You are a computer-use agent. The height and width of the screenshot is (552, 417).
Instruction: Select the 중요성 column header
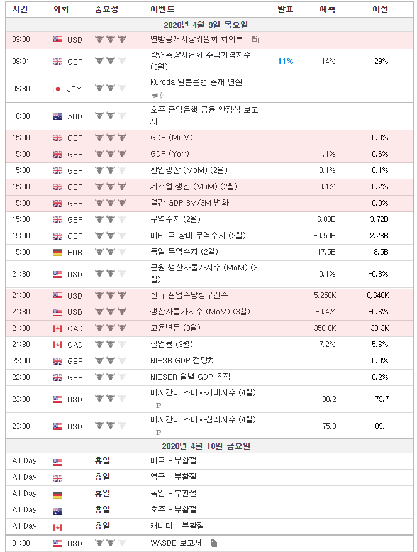[106, 9]
